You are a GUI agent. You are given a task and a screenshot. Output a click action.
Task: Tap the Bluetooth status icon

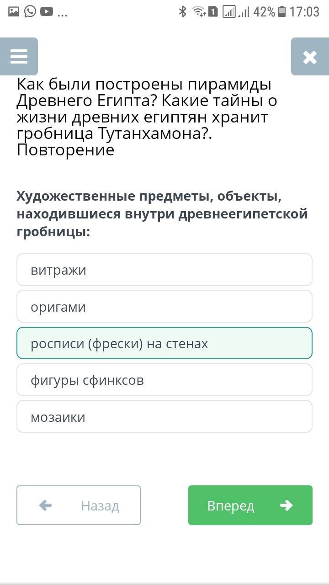tap(183, 11)
